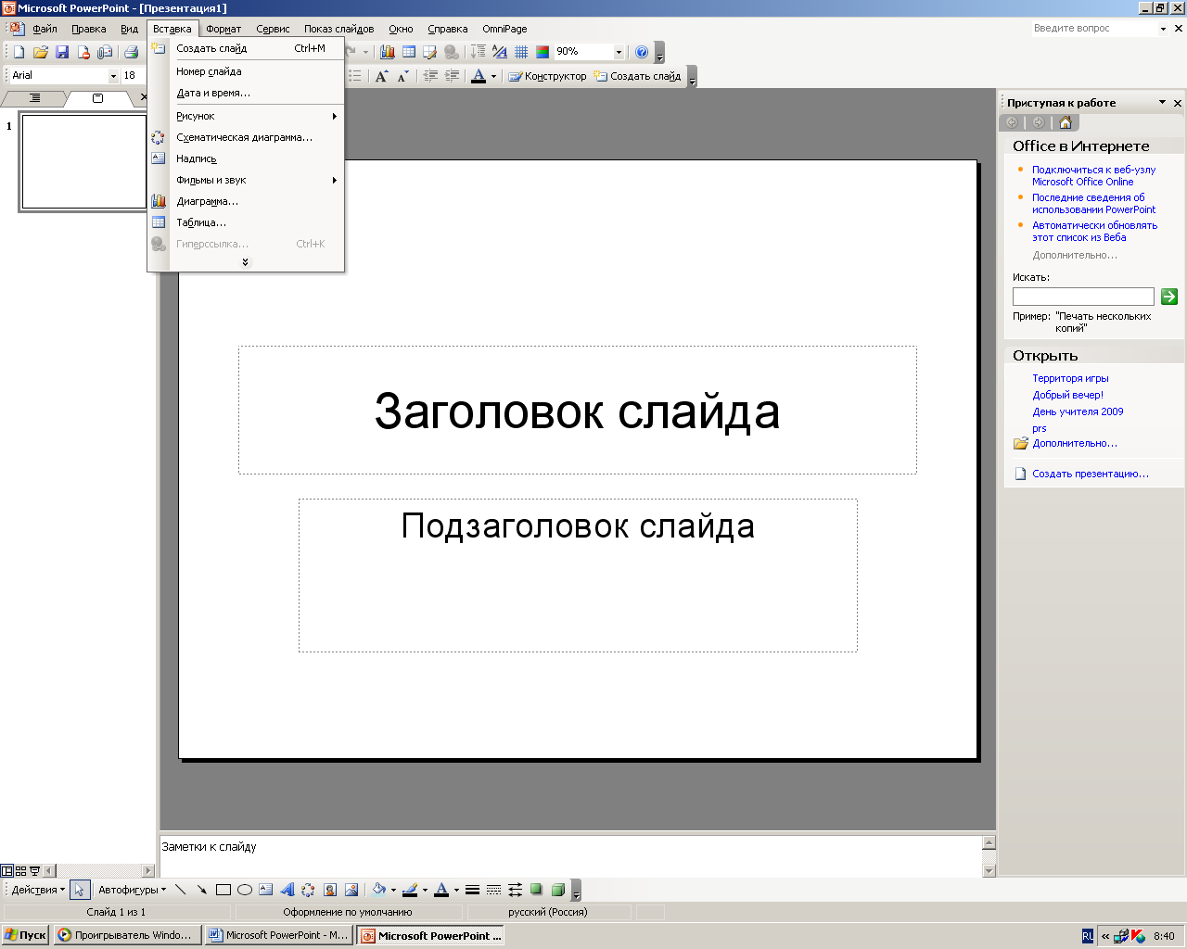1187x949 pixels.
Task: Click the Fill Color bucket icon
Action: coord(378,890)
